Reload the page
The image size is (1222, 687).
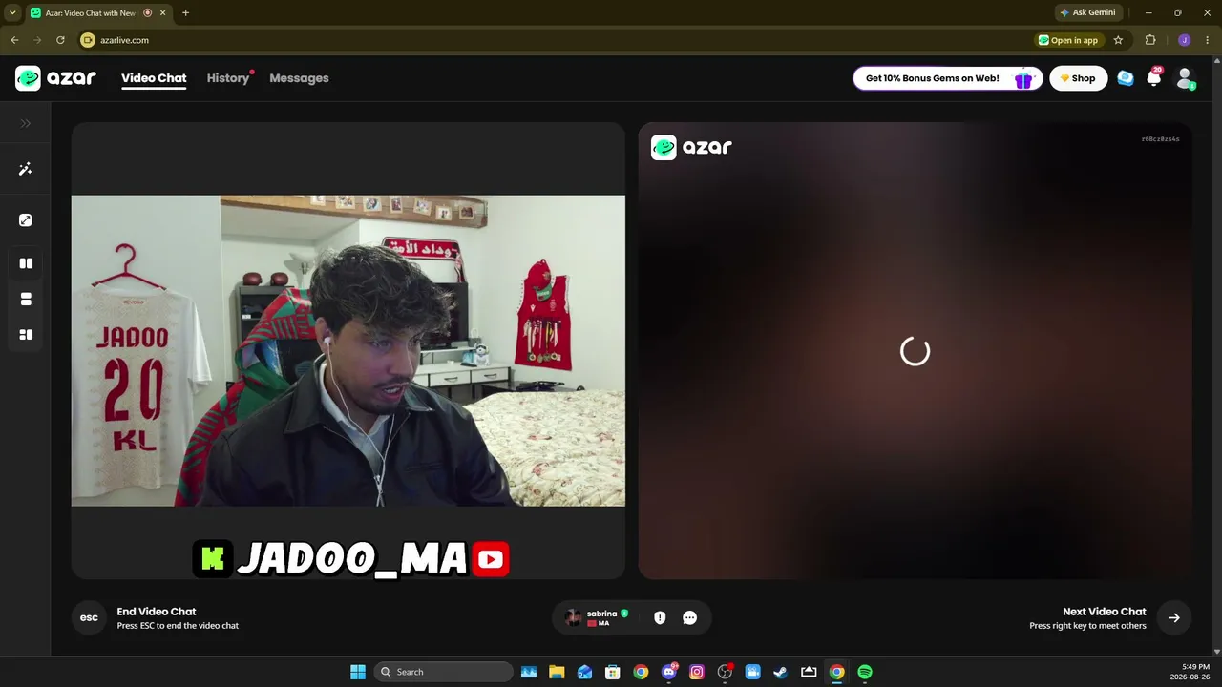pos(60,40)
